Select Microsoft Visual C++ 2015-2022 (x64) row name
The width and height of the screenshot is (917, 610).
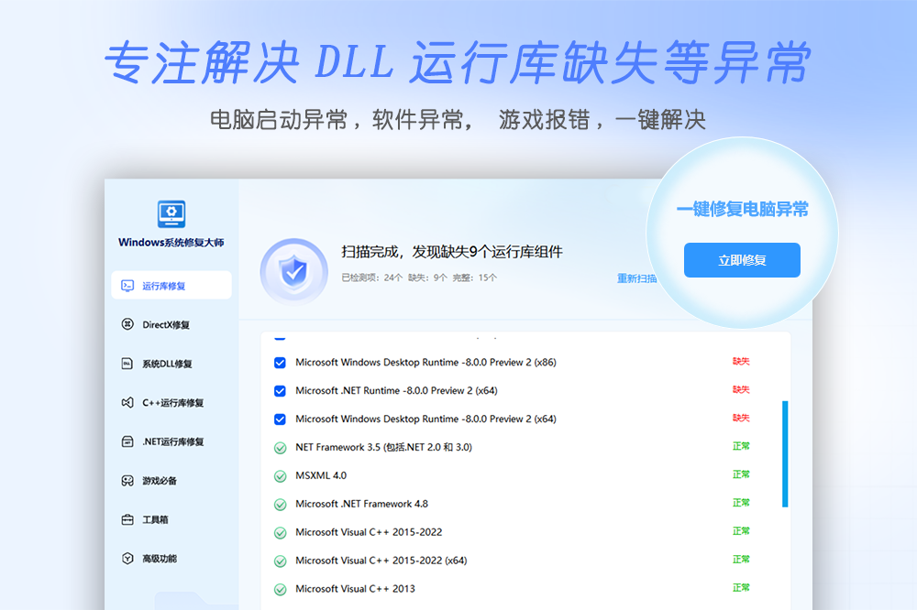click(381, 561)
